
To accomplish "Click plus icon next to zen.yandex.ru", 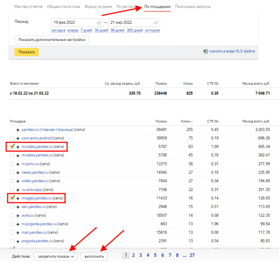I will click(18, 207).
